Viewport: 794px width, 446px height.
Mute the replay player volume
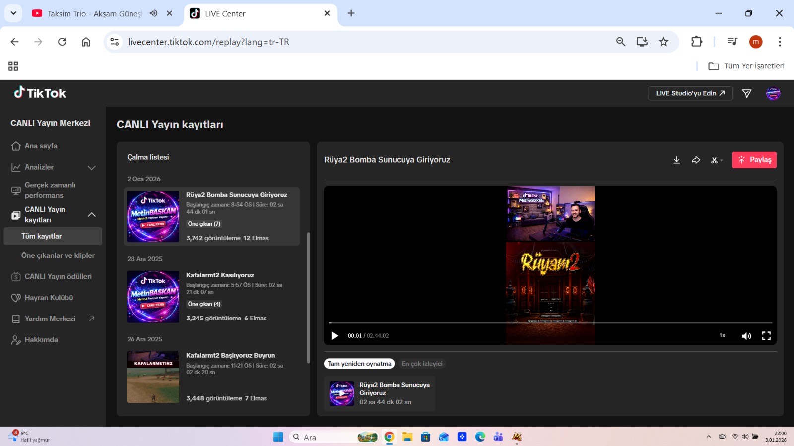click(746, 336)
